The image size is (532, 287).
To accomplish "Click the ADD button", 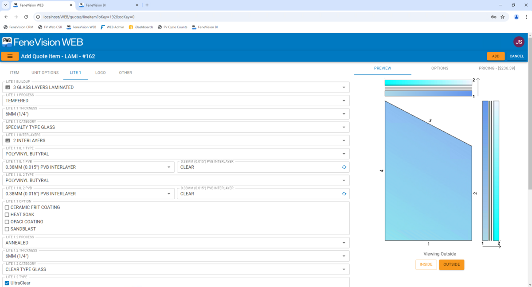I will pyautogui.click(x=495, y=56).
